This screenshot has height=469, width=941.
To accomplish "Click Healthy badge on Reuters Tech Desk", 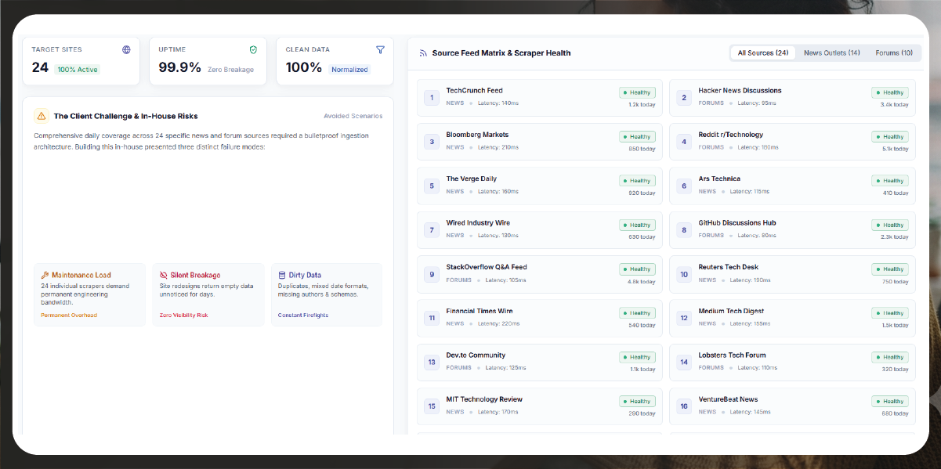I will click(890, 269).
